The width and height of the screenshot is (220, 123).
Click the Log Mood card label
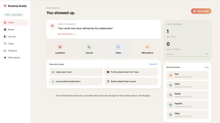60,53
